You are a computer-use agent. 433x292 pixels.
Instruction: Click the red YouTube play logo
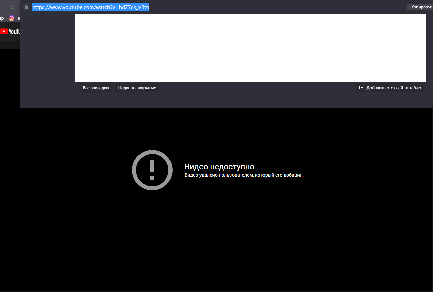[x=4, y=31]
